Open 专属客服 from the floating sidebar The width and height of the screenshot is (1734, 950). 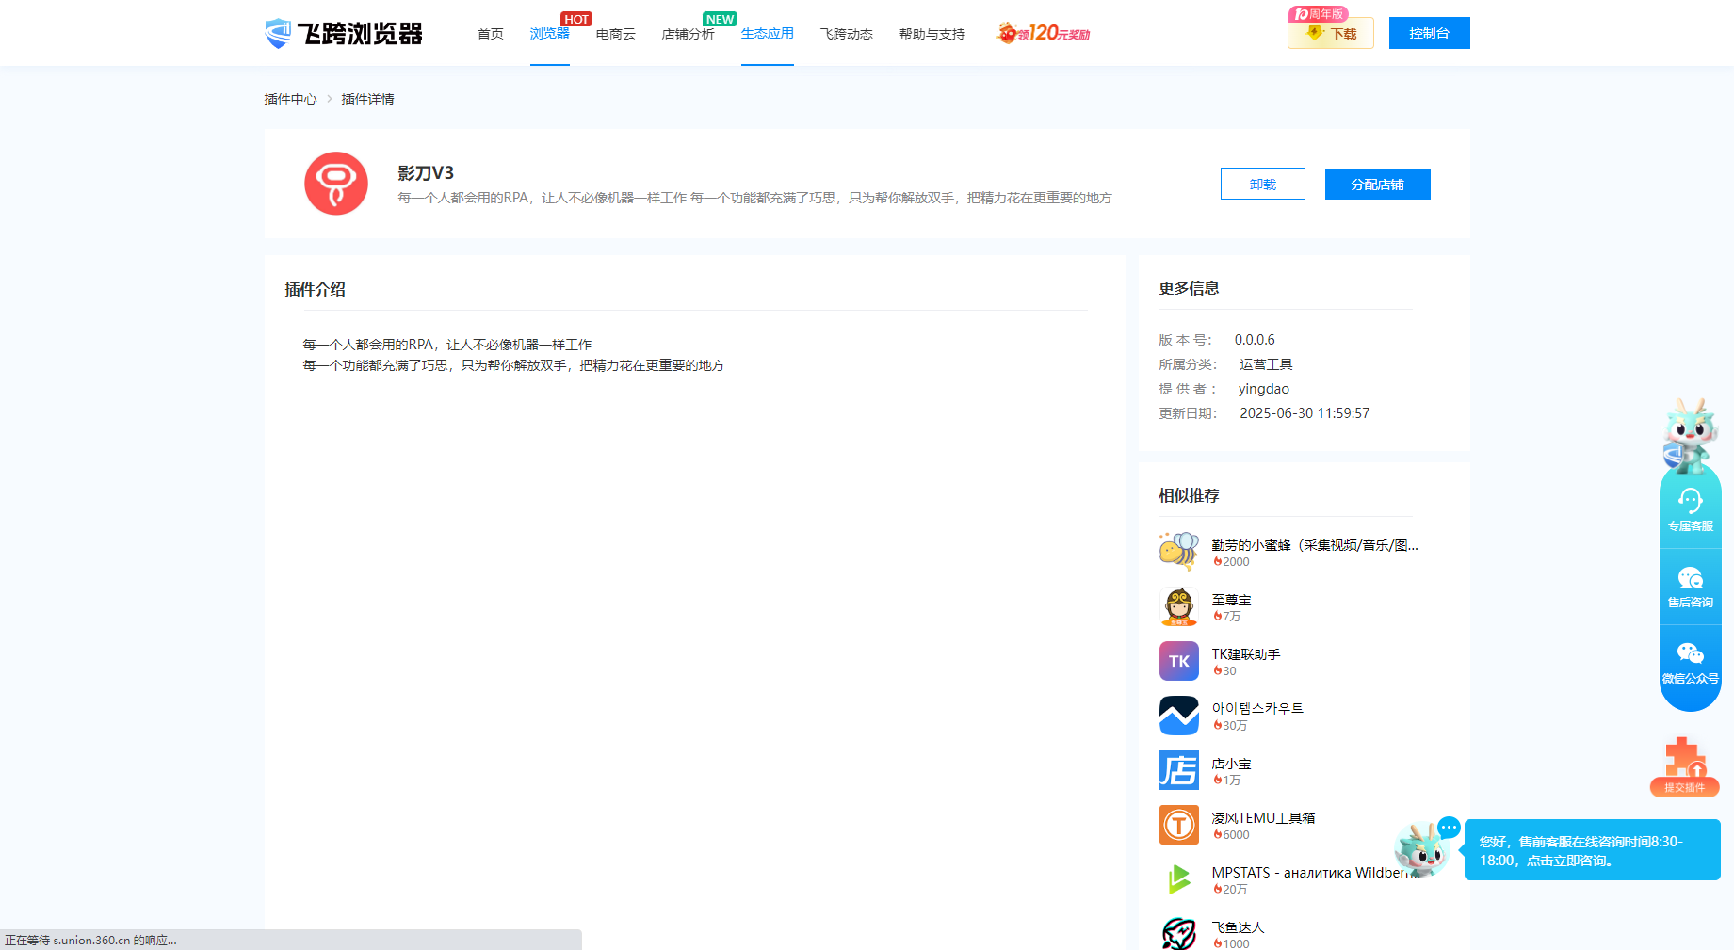pos(1690,509)
